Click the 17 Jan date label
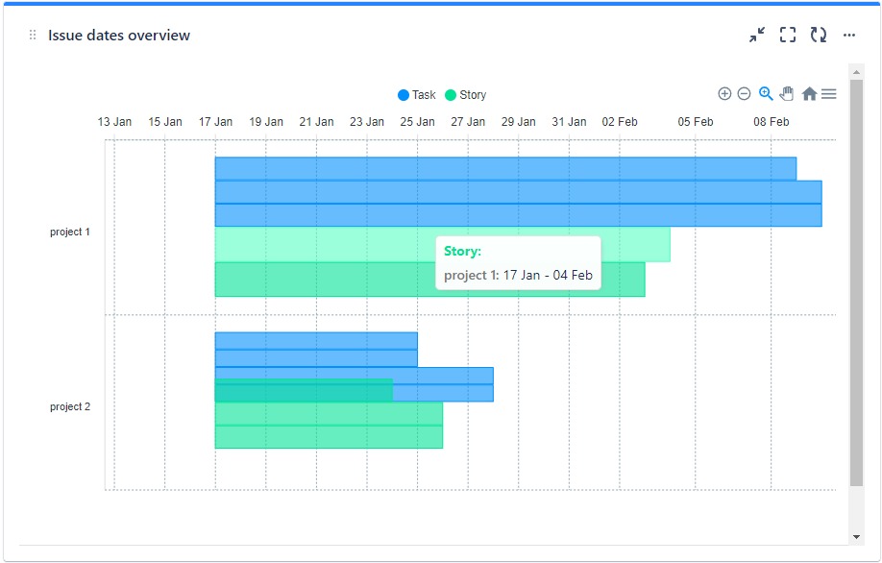882x563 pixels. click(x=215, y=122)
